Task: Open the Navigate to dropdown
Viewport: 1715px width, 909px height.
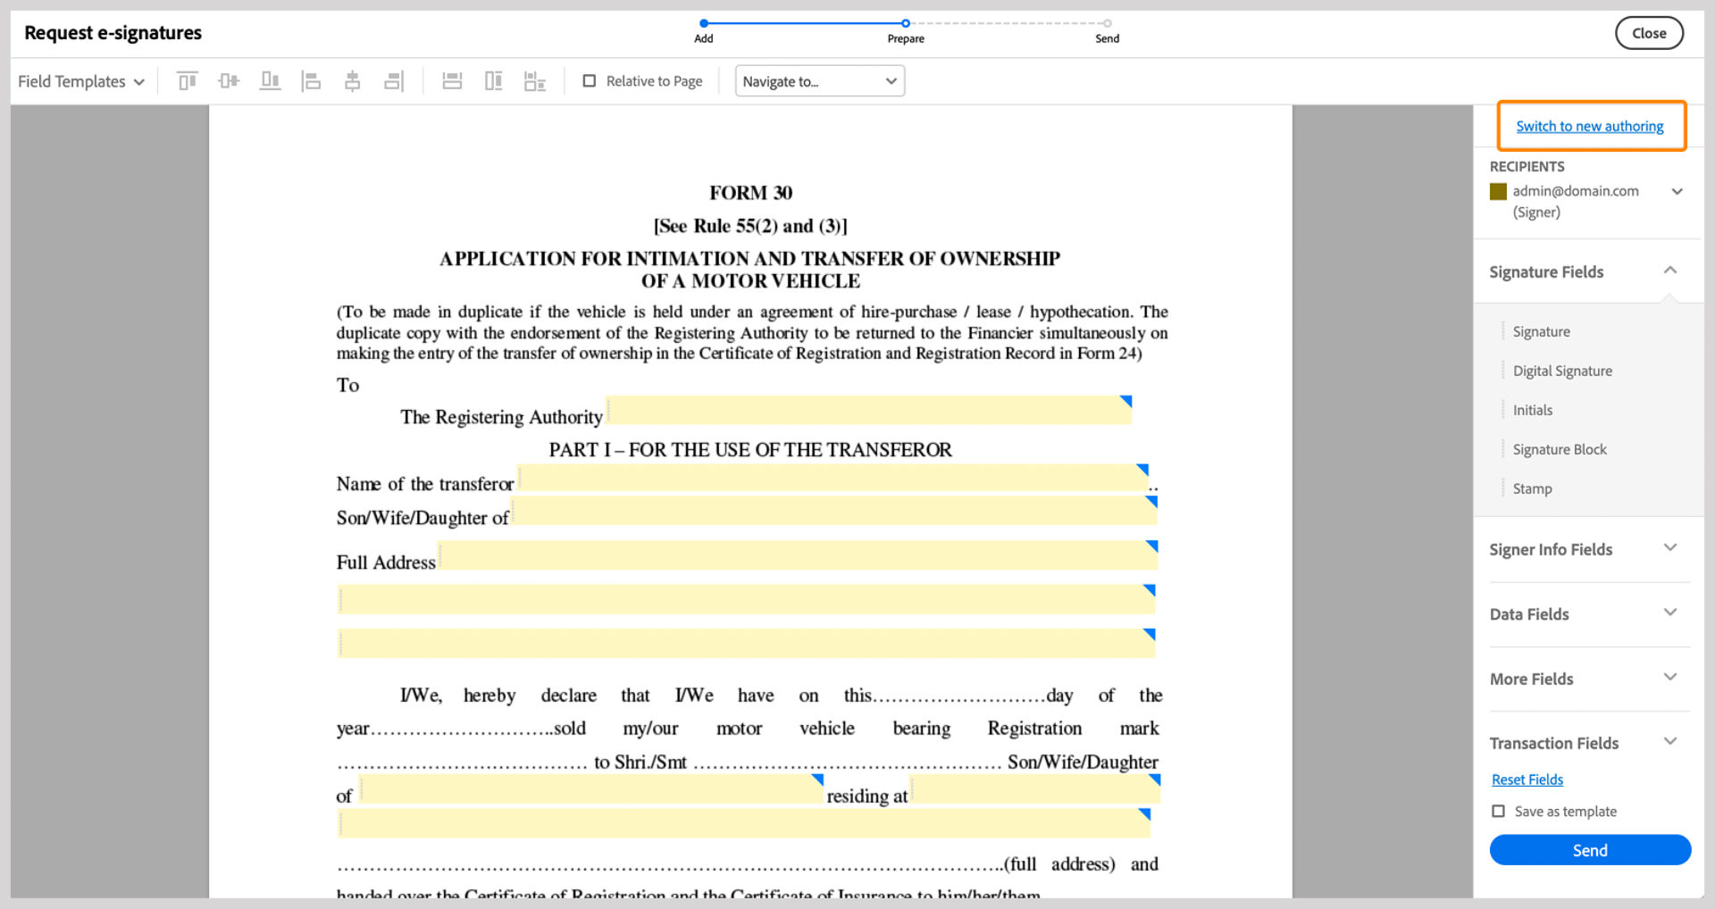Action: click(820, 81)
